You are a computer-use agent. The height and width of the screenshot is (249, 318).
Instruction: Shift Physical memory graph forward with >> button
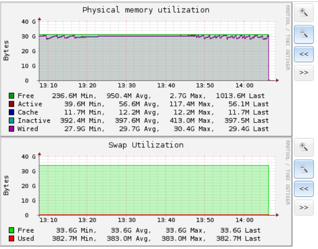click(x=303, y=73)
